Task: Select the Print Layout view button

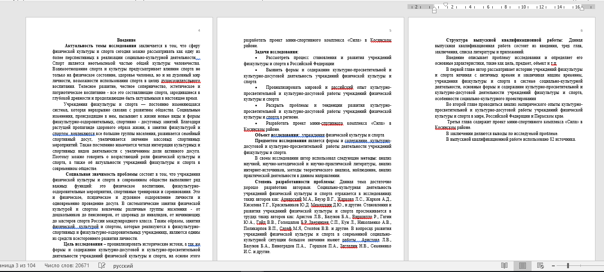Action: coord(522,266)
